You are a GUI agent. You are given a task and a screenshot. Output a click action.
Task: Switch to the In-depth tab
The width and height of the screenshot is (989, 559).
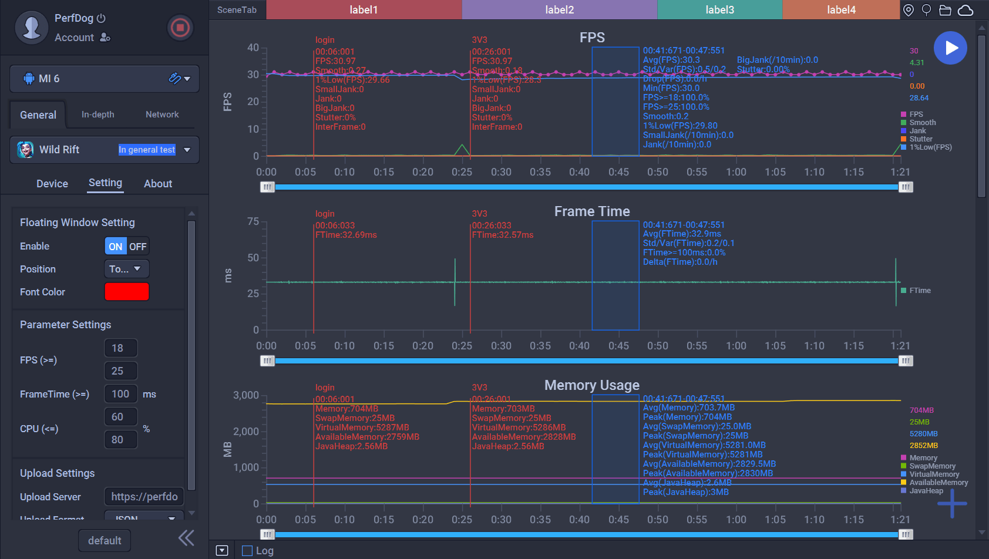tap(98, 115)
